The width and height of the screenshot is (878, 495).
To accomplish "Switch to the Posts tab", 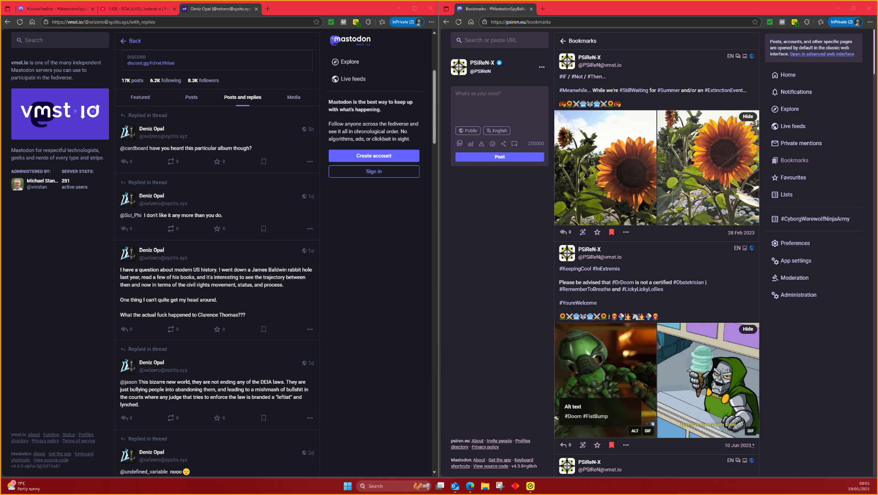I will [x=191, y=98].
